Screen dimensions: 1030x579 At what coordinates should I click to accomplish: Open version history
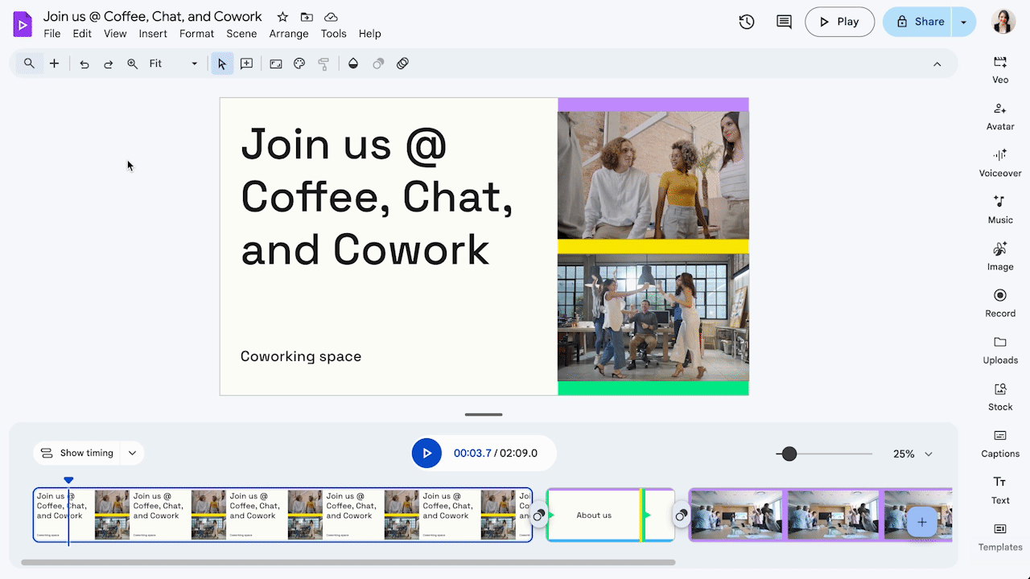tap(746, 22)
